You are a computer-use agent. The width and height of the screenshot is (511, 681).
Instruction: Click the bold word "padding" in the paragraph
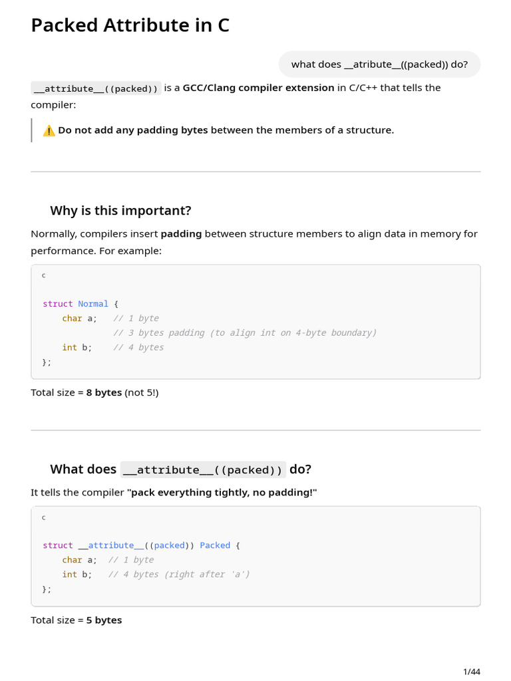coord(181,234)
